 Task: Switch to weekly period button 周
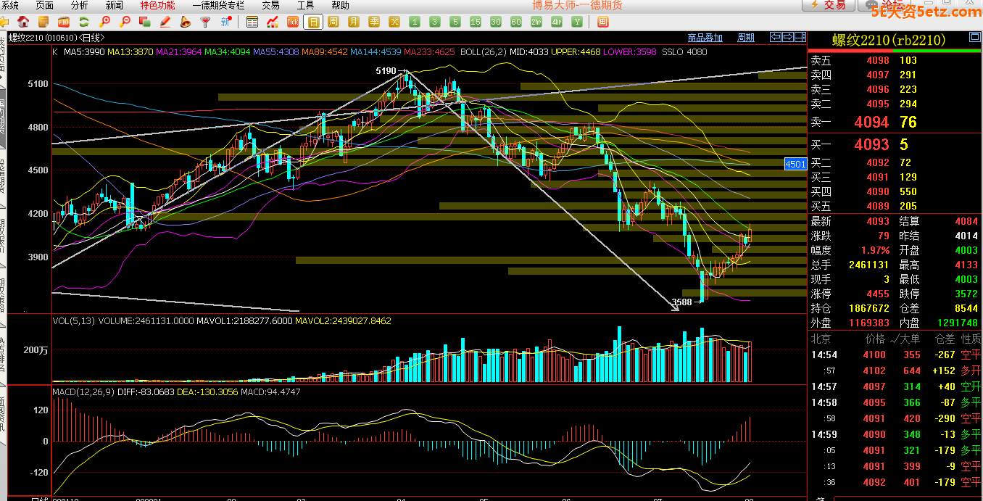(x=333, y=22)
